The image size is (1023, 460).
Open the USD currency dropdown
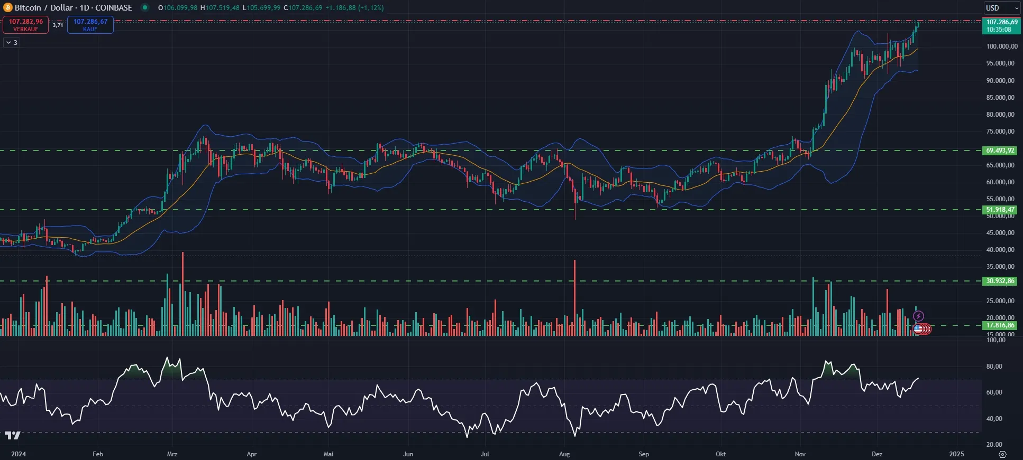tap(1002, 8)
